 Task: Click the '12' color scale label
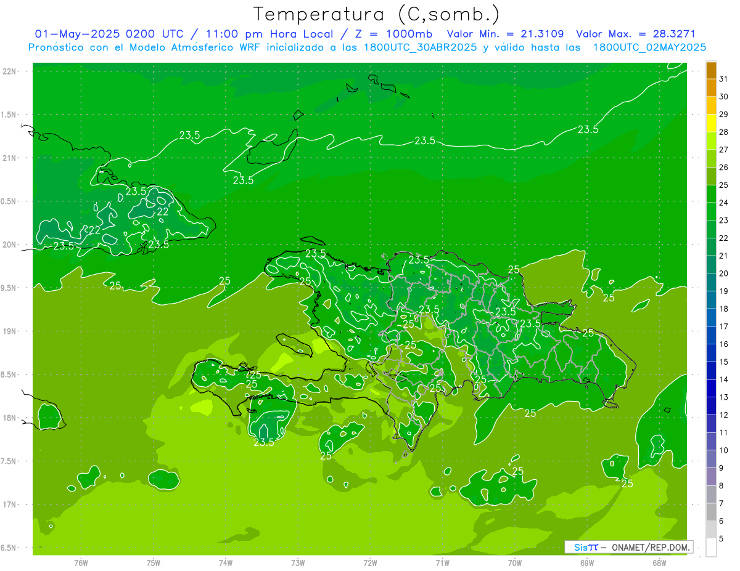click(724, 415)
